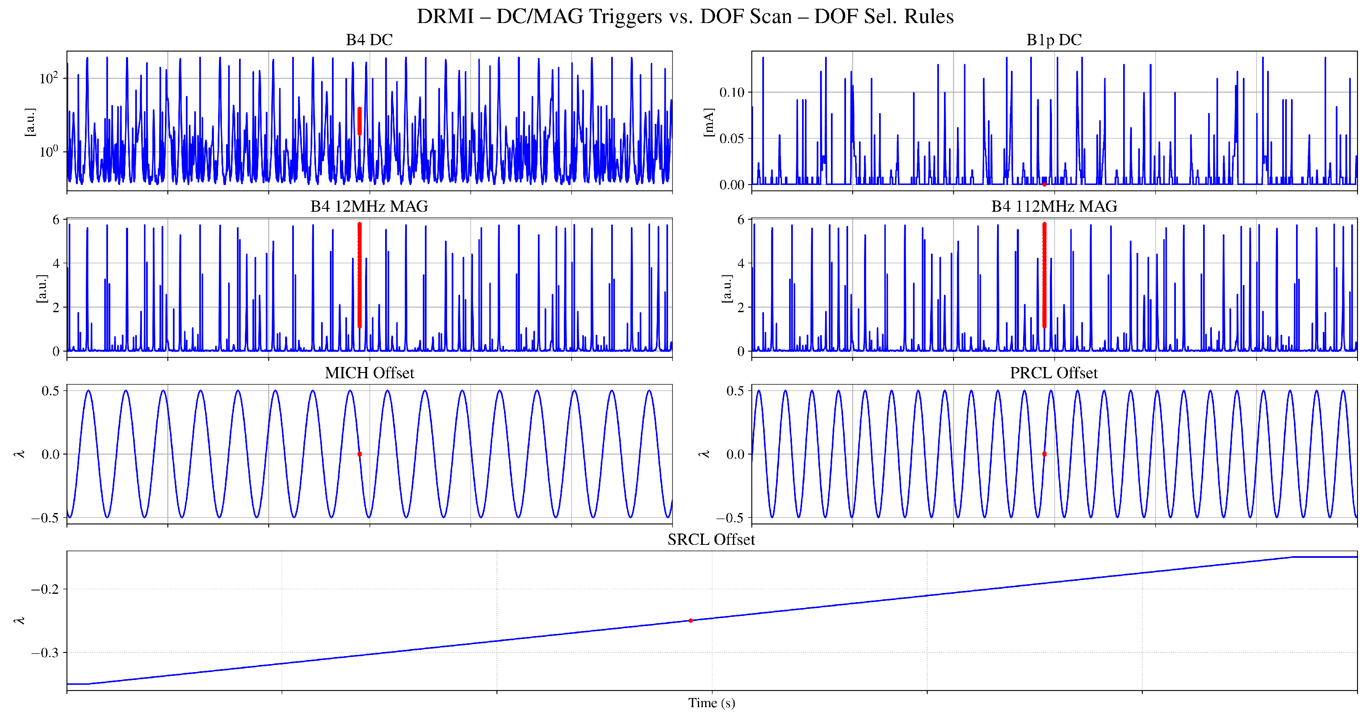
Task: Click the [mA] y-axis label of B1p DC
Action: 709,122
